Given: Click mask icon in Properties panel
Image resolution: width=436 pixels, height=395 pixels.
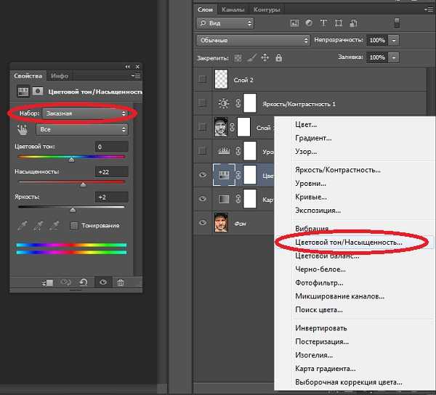Looking at the screenshot, I should (x=38, y=91).
